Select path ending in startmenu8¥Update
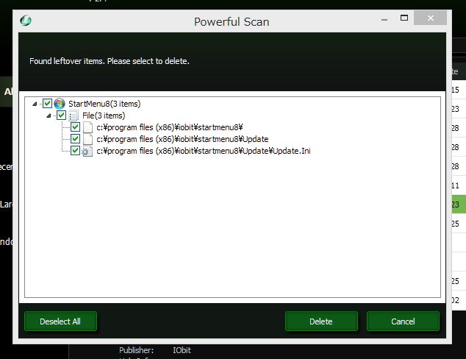Viewport: 466px width, 359px height. (x=182, y=139)
